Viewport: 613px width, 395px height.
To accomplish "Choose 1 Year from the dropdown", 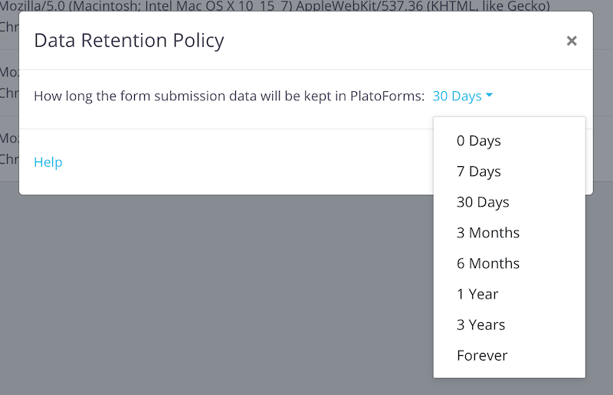I will point(477,294).
